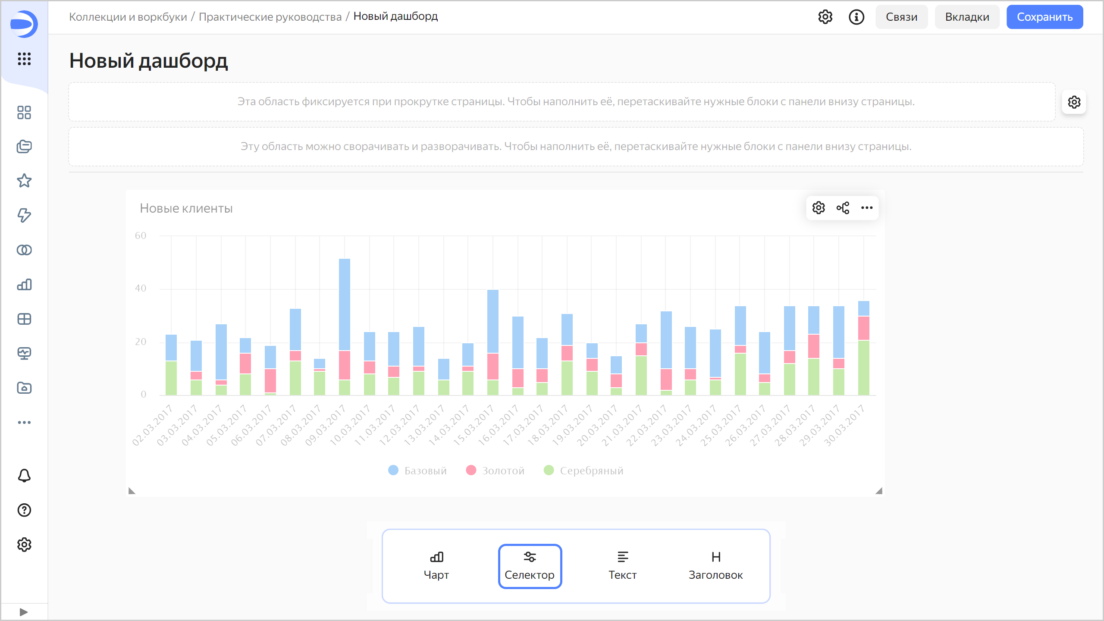Viewport: 1104px width, 621px height.
Task: Open the chart widget links icon
Action: pos(843,208)
